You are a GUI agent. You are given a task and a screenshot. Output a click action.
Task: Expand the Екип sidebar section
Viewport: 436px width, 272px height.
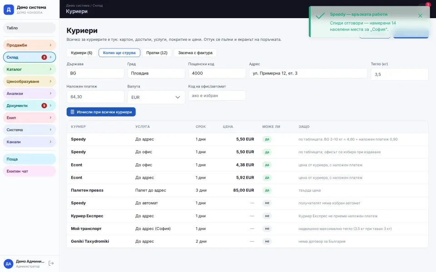pos(30,118)
